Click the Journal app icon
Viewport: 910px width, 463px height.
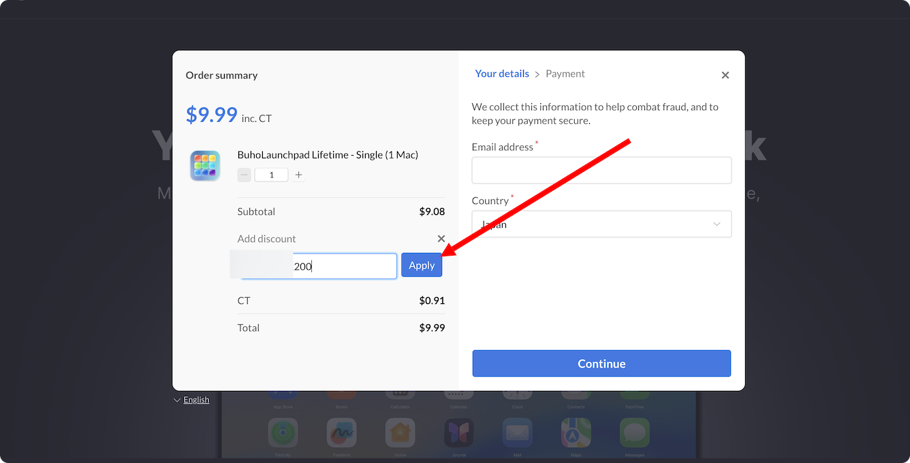click(x=458, y=432)
